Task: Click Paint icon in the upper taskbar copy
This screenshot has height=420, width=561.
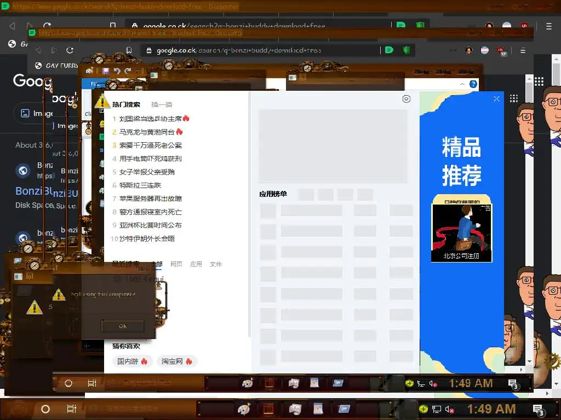Action: (247, 383)
